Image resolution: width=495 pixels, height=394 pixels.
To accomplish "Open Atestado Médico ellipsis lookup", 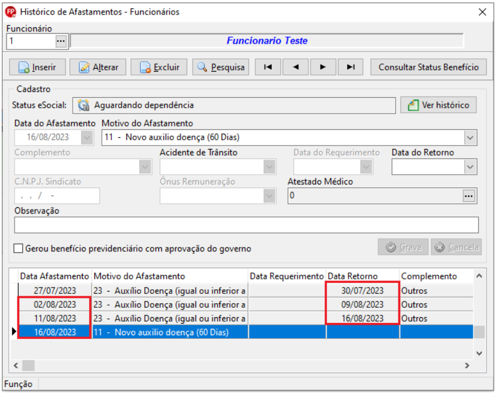I will point(469,196).
